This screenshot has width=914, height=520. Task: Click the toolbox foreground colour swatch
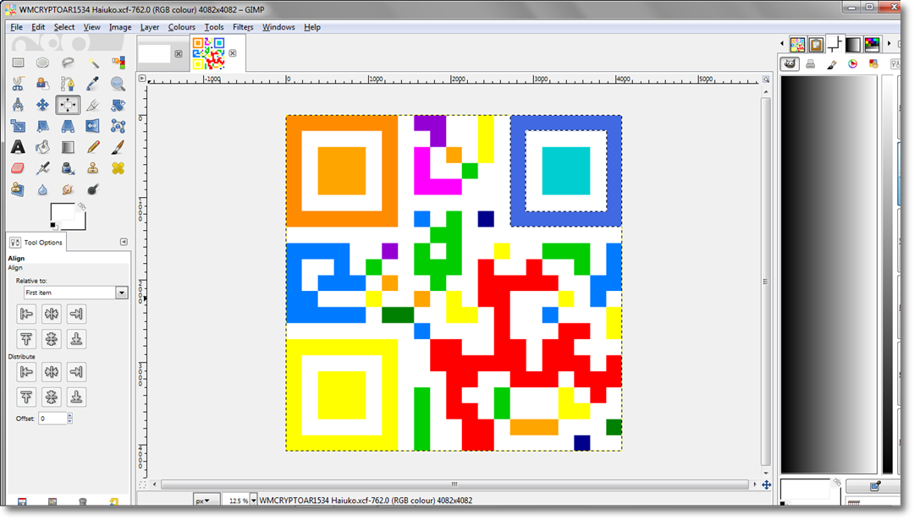(62, 213)
